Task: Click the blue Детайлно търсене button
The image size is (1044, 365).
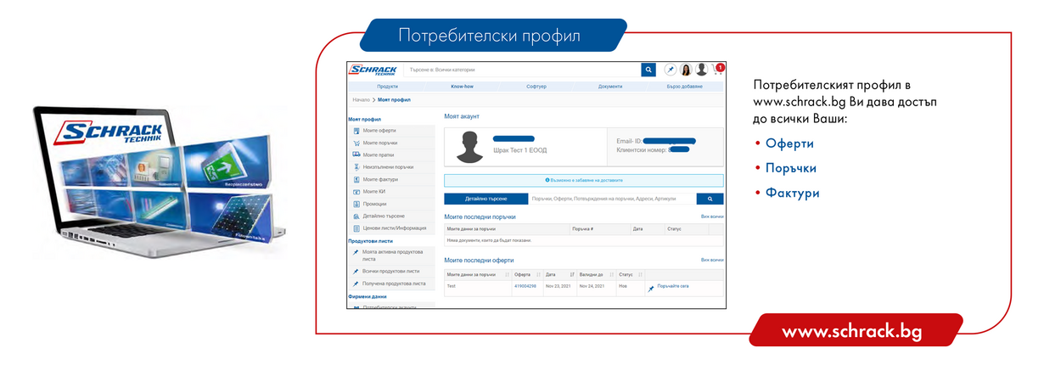Action: coord(486,199)
